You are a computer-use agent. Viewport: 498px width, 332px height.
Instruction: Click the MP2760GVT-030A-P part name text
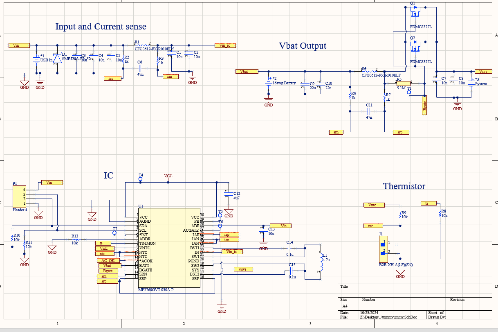click(x=156, y=290)
